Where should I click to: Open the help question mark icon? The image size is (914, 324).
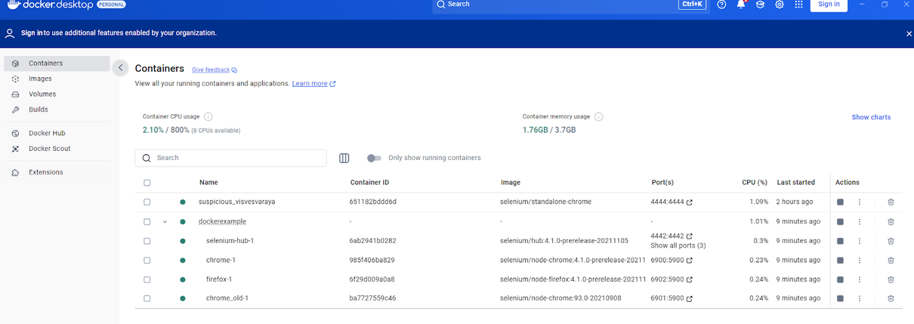[x=721, y=4]
